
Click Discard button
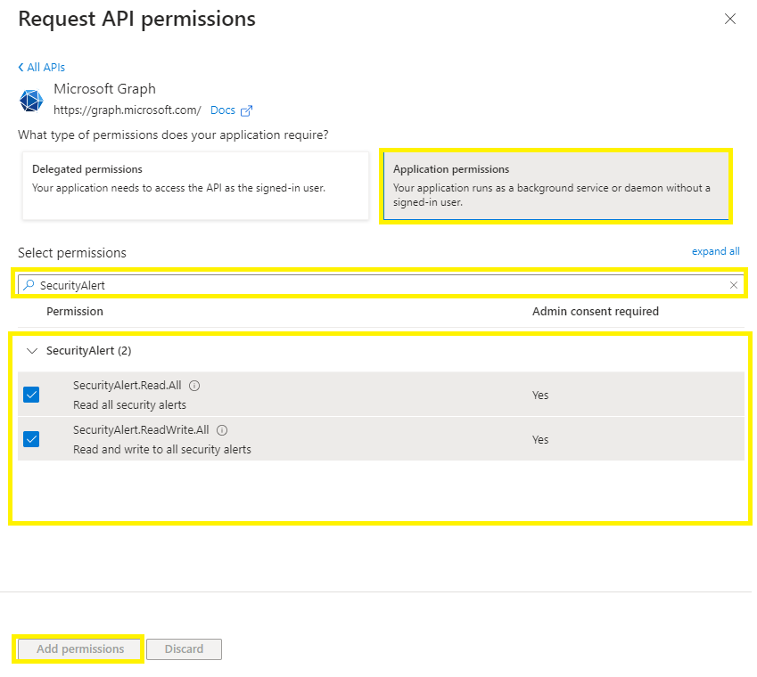pyautogui.click(x=184, y=649)
